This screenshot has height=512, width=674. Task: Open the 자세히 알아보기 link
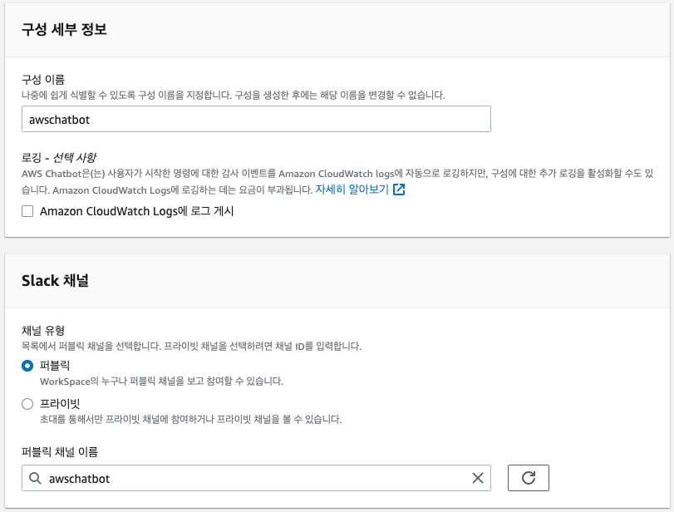coord(352,190)
